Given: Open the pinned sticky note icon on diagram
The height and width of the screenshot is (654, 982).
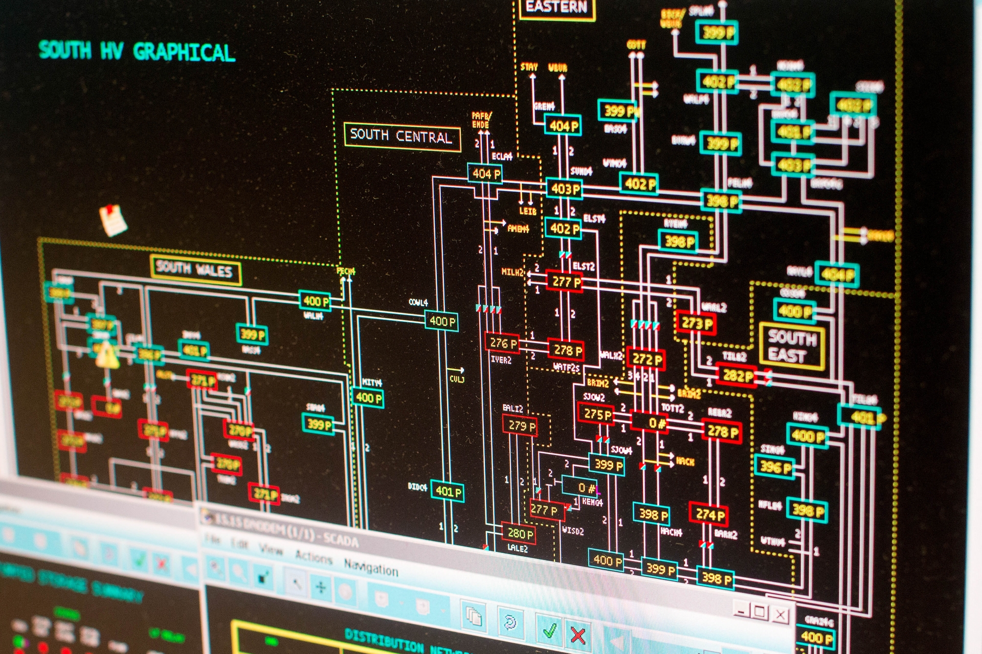Looking at the screenshot, I should tap(113, 219).
